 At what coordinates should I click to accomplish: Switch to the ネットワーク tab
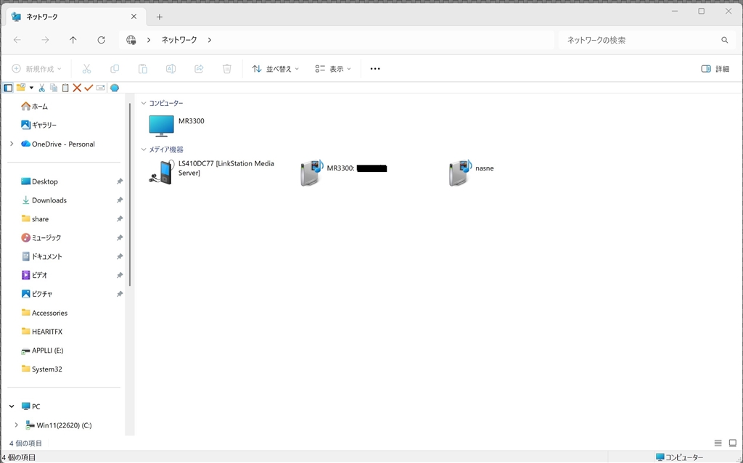click(x=75, y=17)
